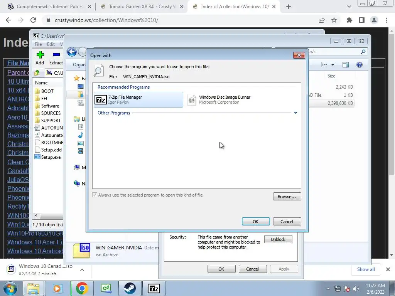Close the Chrome downloads bar
This screenshot has width=395, height=296.
click(388, 269)
